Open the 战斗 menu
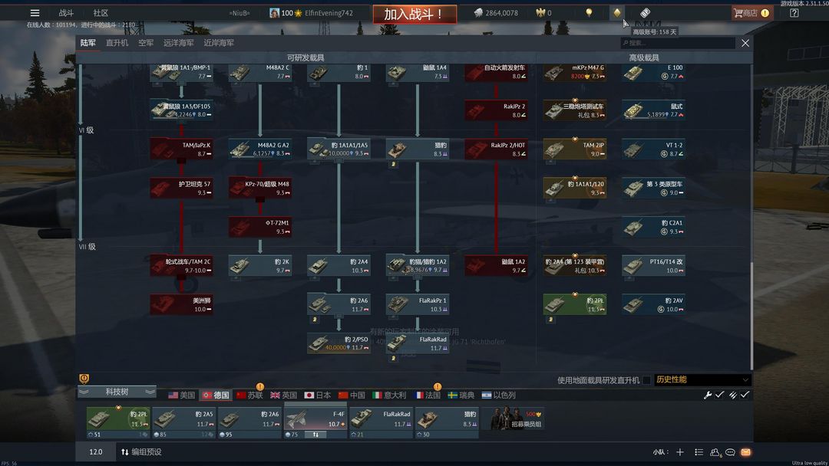The image size is (829, 466). tap(66, 13)
